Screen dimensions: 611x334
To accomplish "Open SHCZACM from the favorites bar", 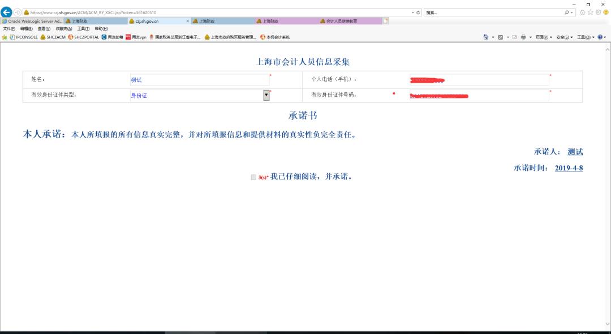I will point(57,36).
